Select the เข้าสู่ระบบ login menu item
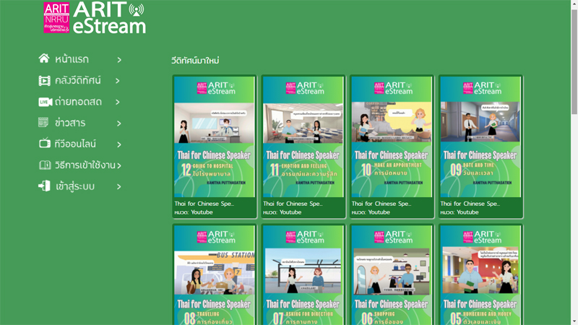Viewport: 578px width, 325px height. 75,186
